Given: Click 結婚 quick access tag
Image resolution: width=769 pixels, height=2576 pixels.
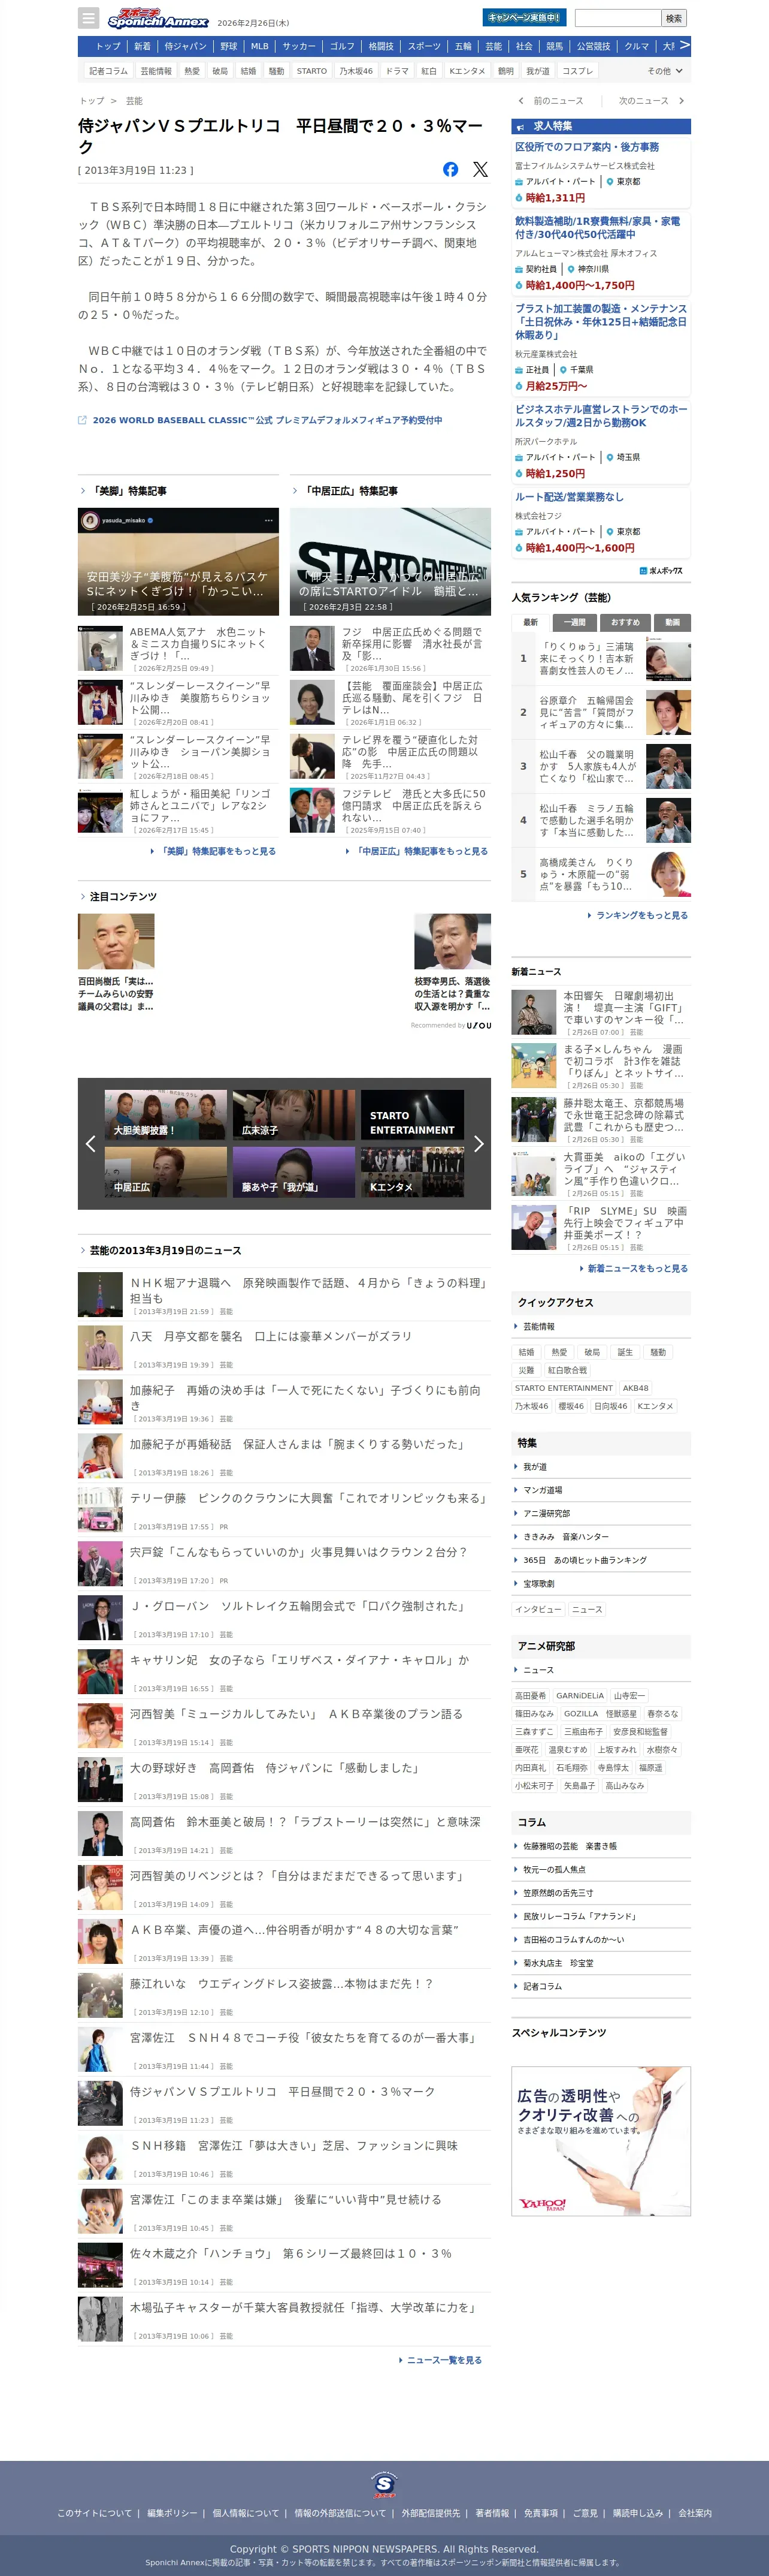Looking at the screenshot, I should 526,1352.
